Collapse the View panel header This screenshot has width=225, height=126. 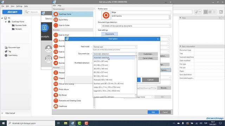pyautogui.click(x=180, y=18)
